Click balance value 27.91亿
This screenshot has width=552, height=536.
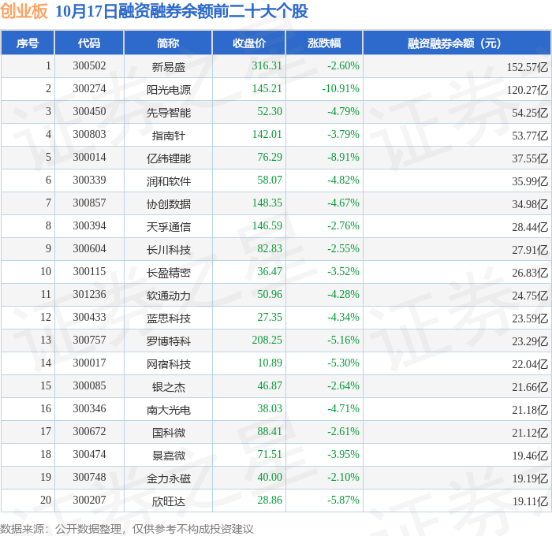(530, 250)
